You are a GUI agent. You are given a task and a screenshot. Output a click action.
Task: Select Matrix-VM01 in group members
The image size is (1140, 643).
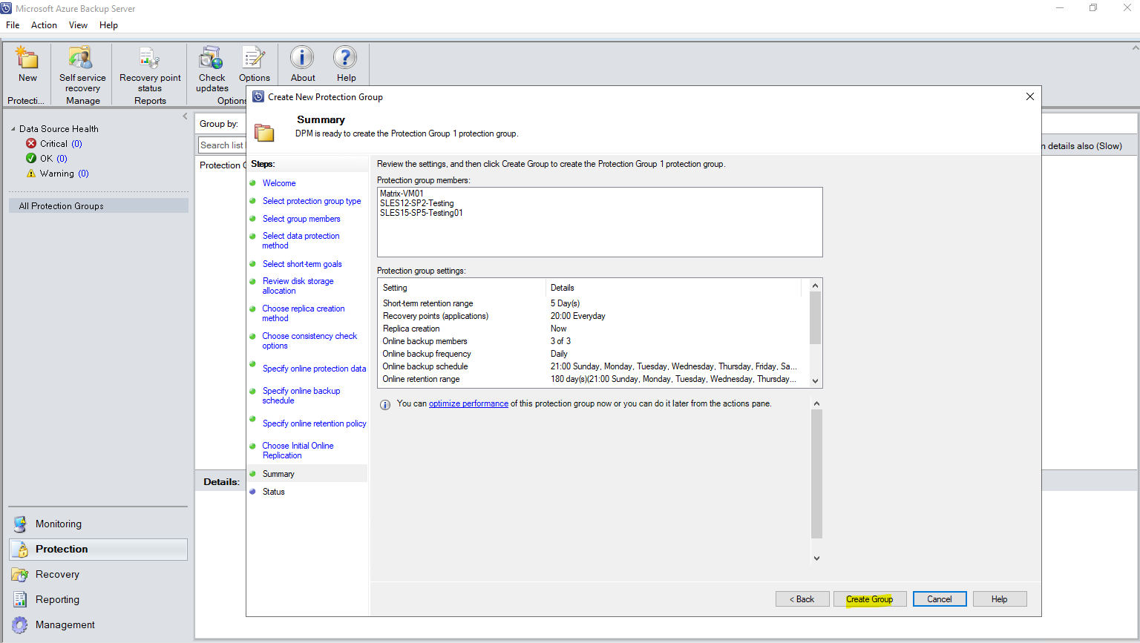[x=402, y=194]
